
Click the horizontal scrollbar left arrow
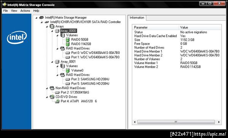coord(135,122)
